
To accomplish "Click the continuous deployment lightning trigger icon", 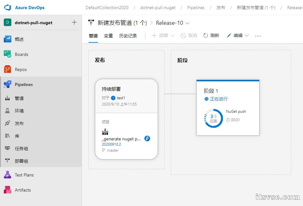I will [x=147, y=138].
